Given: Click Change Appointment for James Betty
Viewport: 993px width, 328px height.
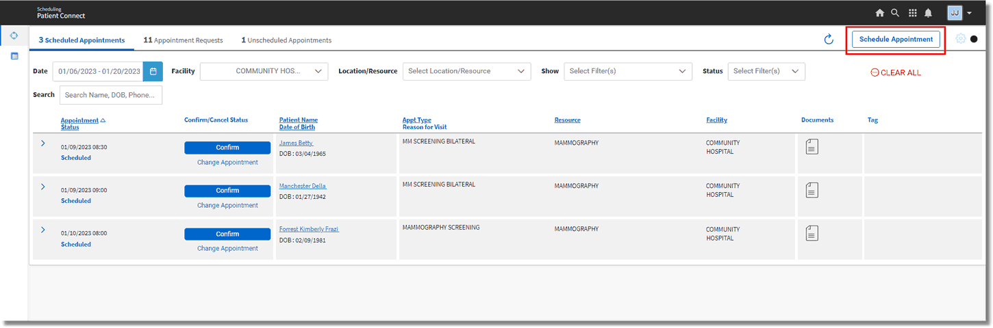Looking at the screenshot, I should pyautogui.click(x=227, y=163).
